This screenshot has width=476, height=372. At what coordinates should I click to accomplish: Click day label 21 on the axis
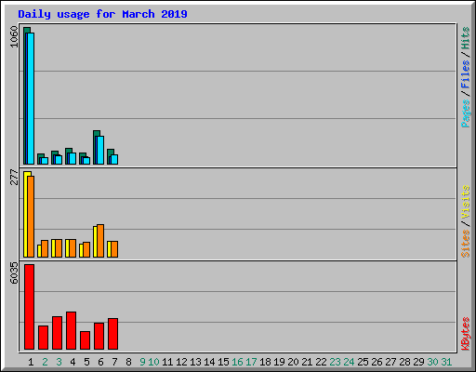(307, 362)
